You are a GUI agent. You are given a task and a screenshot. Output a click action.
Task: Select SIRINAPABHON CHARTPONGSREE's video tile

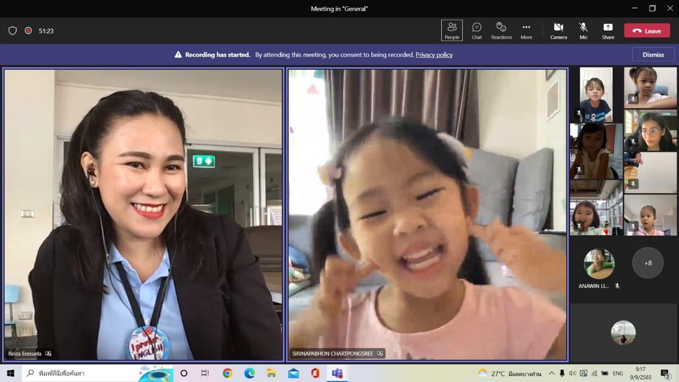428,214
